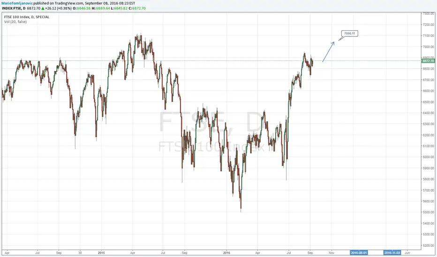This screenshot has width=437, height=257.
Task: Select the INDEX:FTSE, D symbol label
Action: pyautogui.click(x=14, y=8)
